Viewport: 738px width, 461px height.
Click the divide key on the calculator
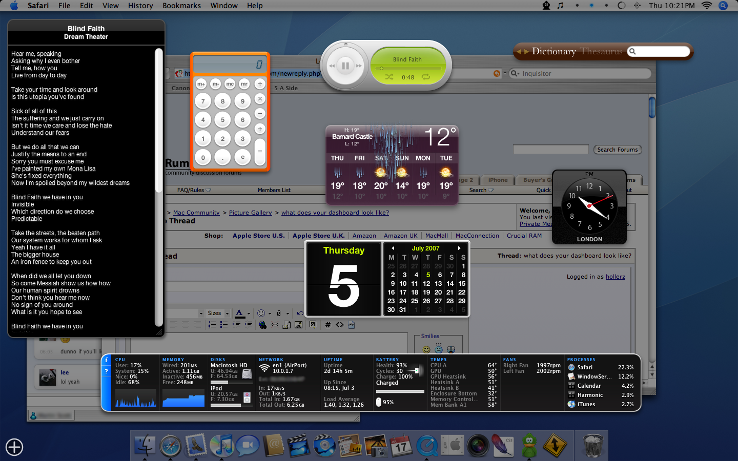pyautogui.click(x=260, y=84)
